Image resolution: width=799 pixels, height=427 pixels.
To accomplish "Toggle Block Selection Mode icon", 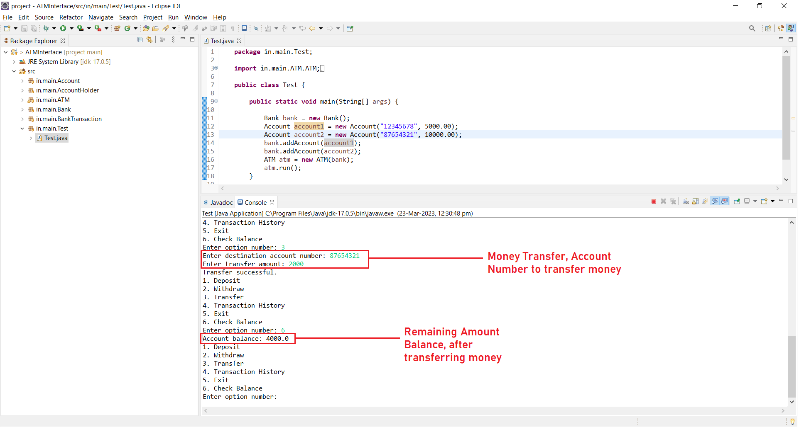I will (223, 28).
